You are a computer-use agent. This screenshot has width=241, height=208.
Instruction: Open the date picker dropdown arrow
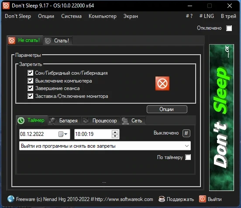tap(66, 134)
